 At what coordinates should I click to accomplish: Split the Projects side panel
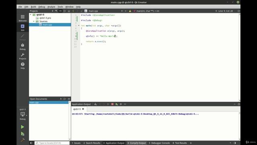tap(65, 11)
